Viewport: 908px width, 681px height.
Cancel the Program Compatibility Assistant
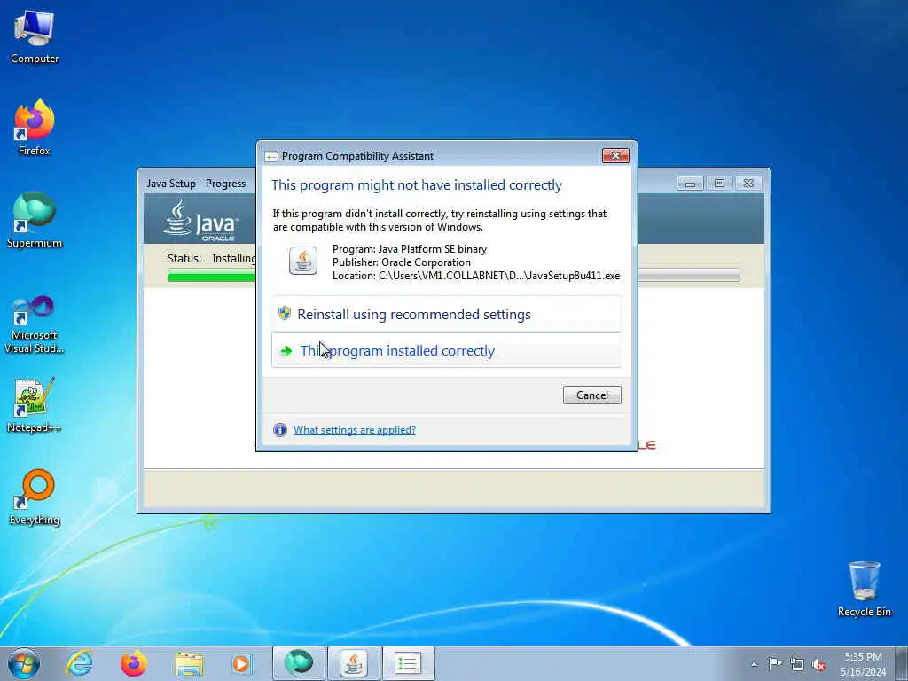591,395
